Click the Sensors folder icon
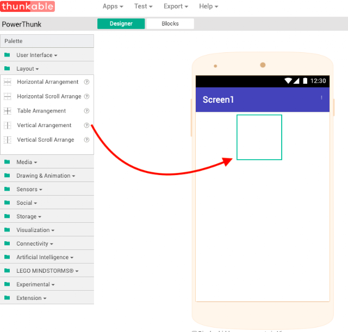Image resolution: width=348 pixels, height=332 pixels. 7,189
